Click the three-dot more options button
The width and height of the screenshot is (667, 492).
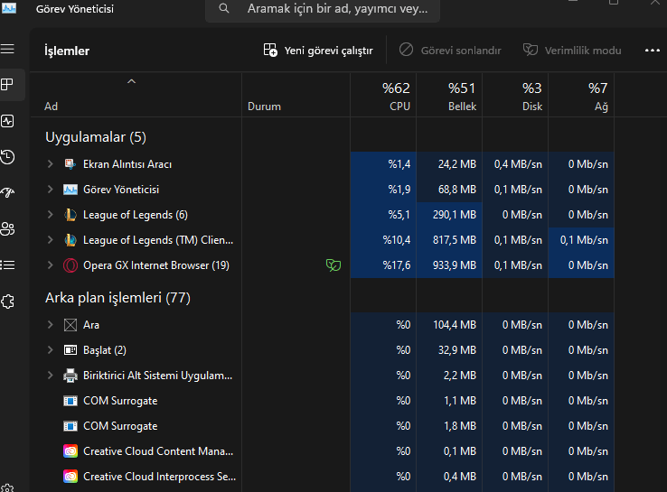[x=653, y=51]
